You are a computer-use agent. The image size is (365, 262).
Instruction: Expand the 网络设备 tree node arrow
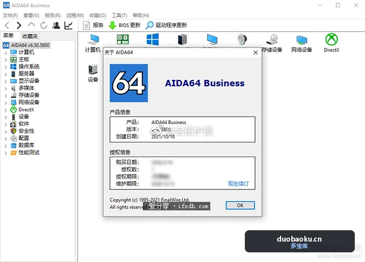pyautogui.click(x=6, y=103)
